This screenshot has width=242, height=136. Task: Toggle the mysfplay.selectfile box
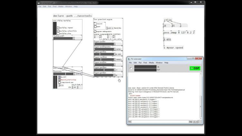pos(58,31)
